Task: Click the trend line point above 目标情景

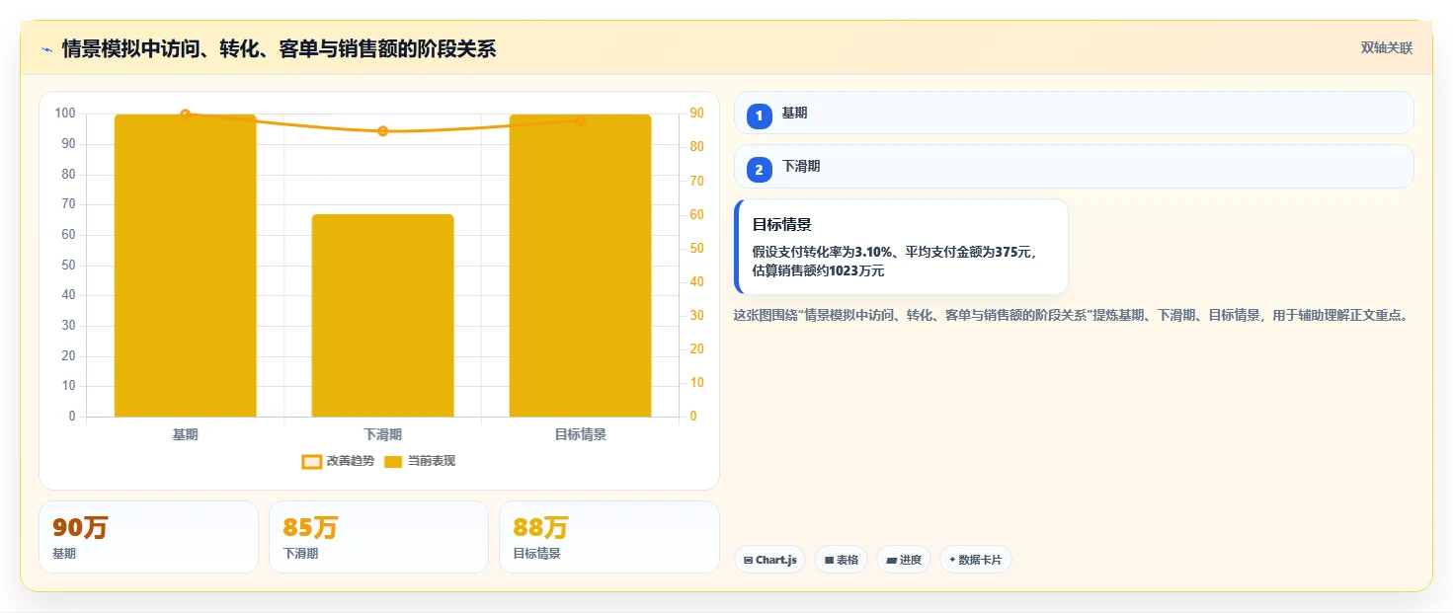Action: click(x=581, y=120)
